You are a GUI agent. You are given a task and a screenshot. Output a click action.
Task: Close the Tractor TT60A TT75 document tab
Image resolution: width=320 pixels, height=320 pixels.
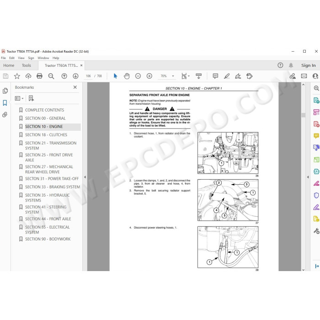[81, 65]
